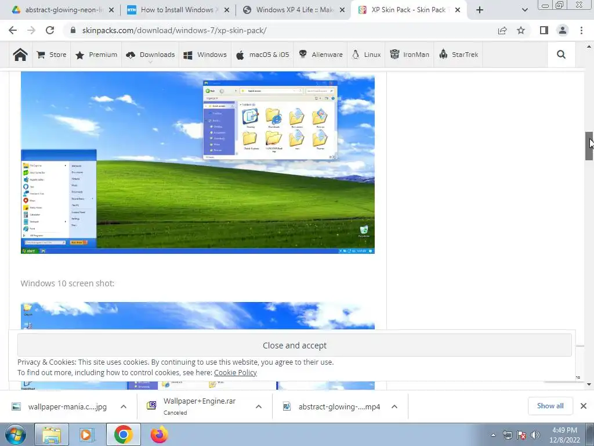The width and height of the screenshot is (594, 446).
Task: Click the scrollbar up arrow
Action: click(589, 46)
